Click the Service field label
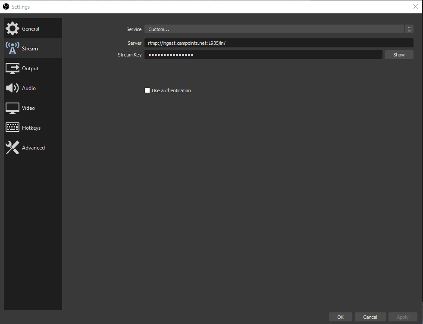The height and width of the screenshot is (324, 423). pos(134,29)
